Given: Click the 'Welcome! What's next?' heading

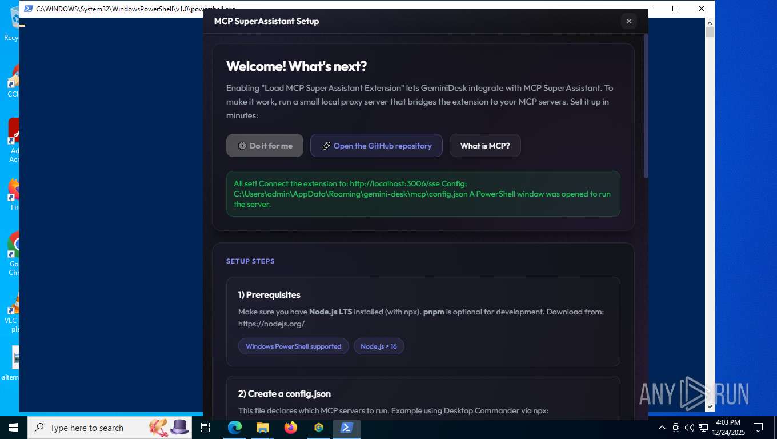Looking at the screenshot, I should 297,66.
